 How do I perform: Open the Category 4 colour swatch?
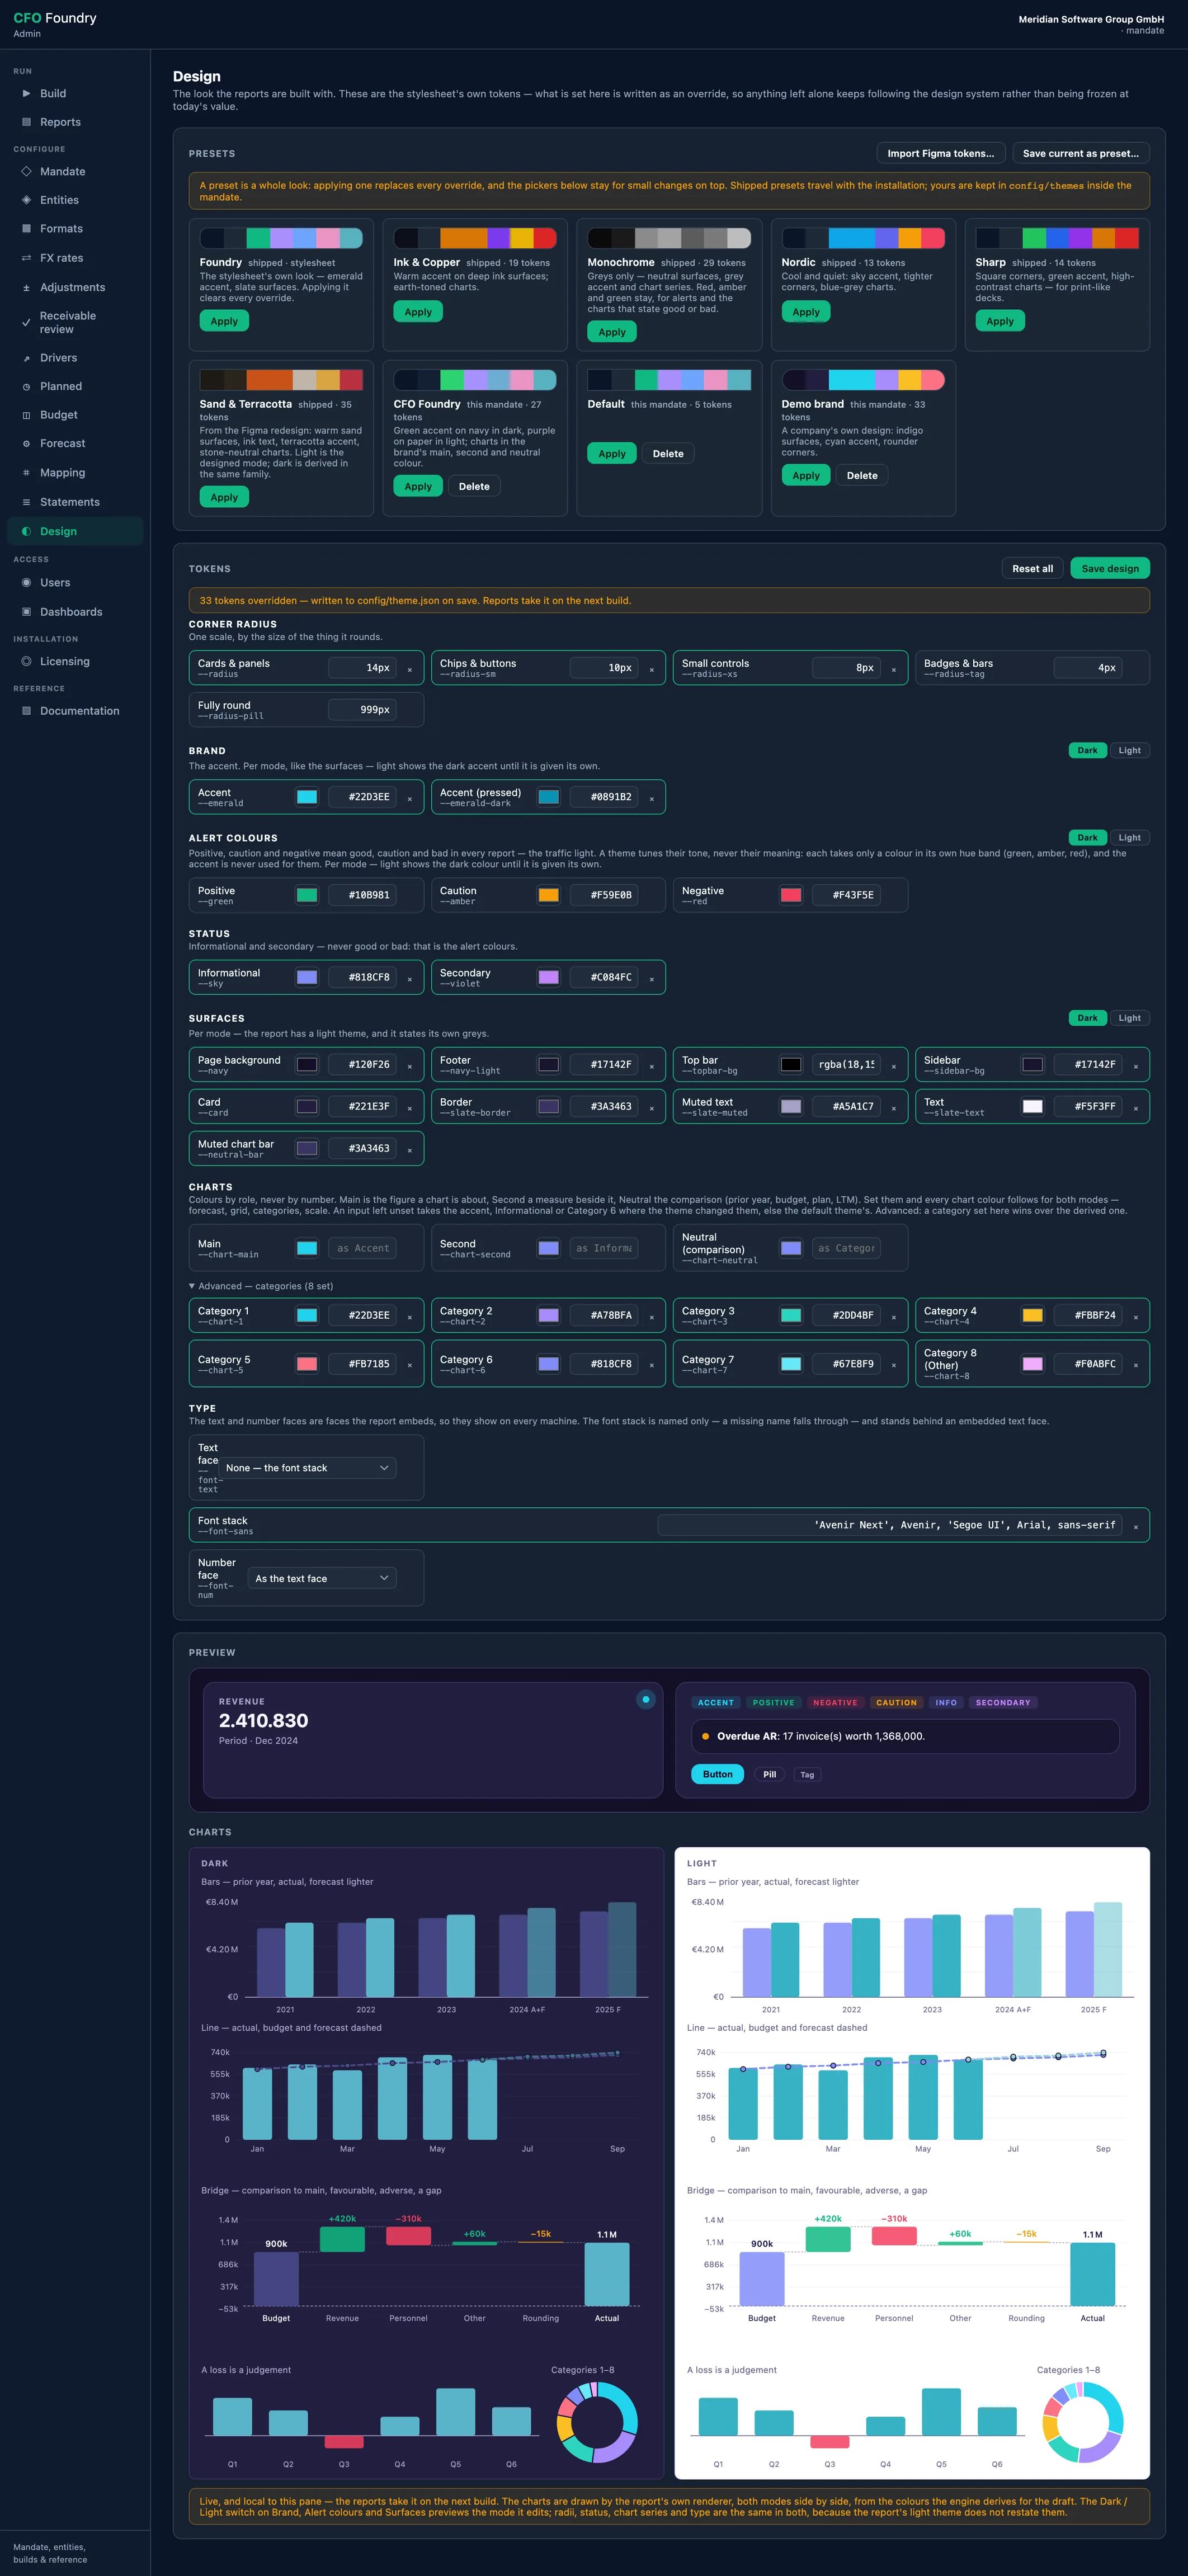tap(1033, 1315)
